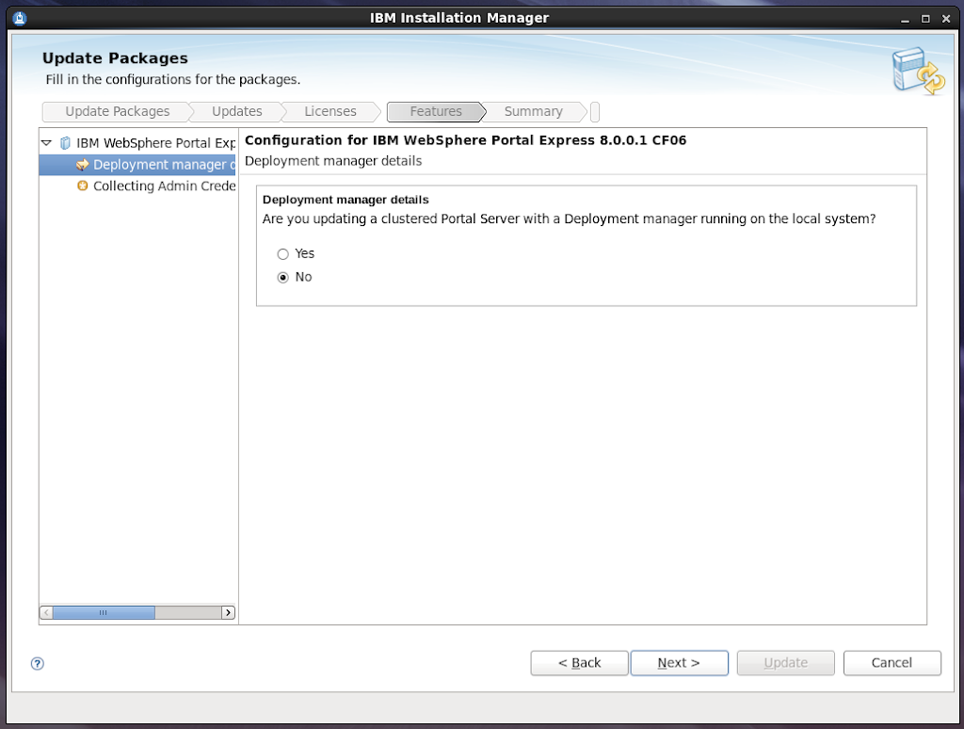Maximize the Installation Manager window

click(925, 18)
